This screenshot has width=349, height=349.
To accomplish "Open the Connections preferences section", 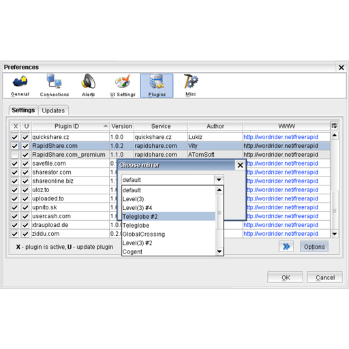I will pyautogui.click(x=55, y=86).
